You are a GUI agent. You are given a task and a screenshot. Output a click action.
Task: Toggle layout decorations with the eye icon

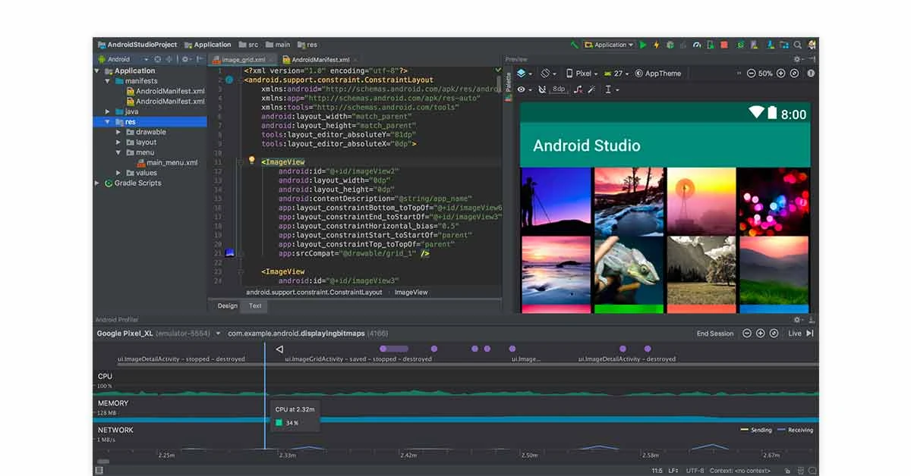(x=521, y=89)
